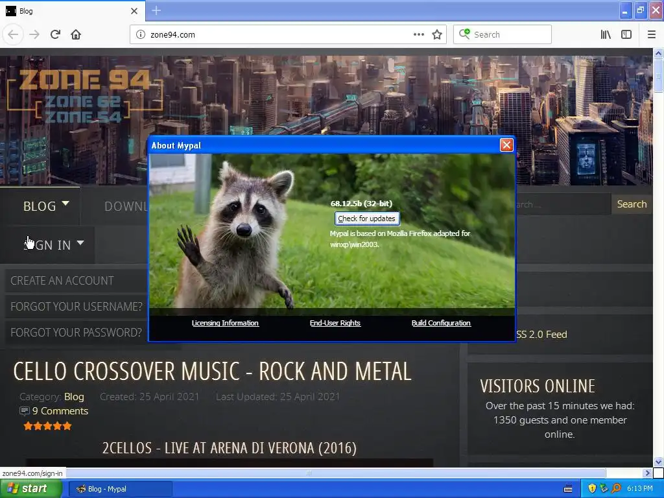Select FORGOT YOUR USERNAME? entry

coord(77,307)
